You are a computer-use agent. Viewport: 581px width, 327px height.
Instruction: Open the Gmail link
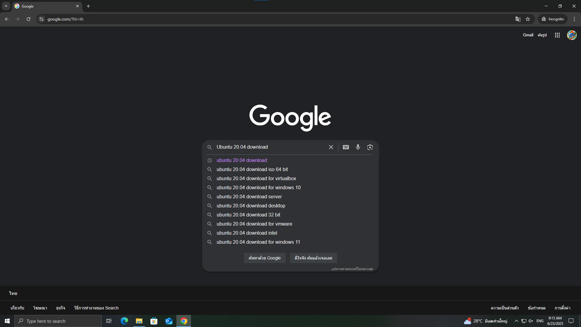click(x=528, y=35)
